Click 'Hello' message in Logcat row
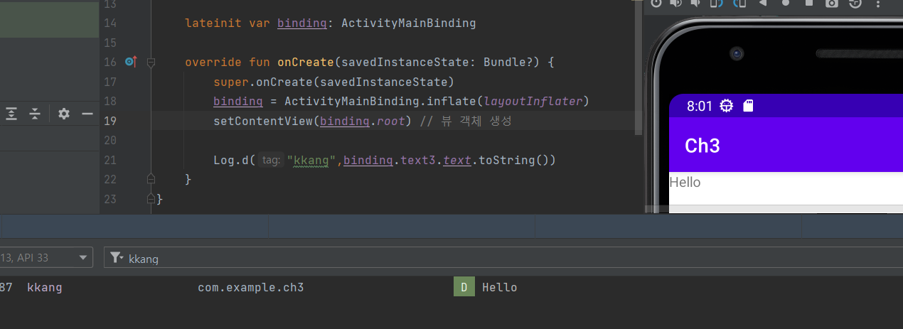This screenshot has width=903, height=329. coord(500,288)
